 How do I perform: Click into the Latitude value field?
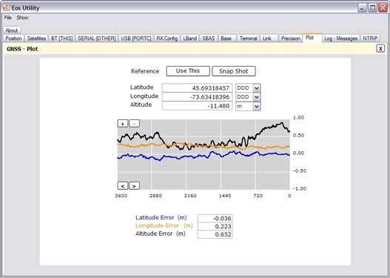[x=197, y=88]
